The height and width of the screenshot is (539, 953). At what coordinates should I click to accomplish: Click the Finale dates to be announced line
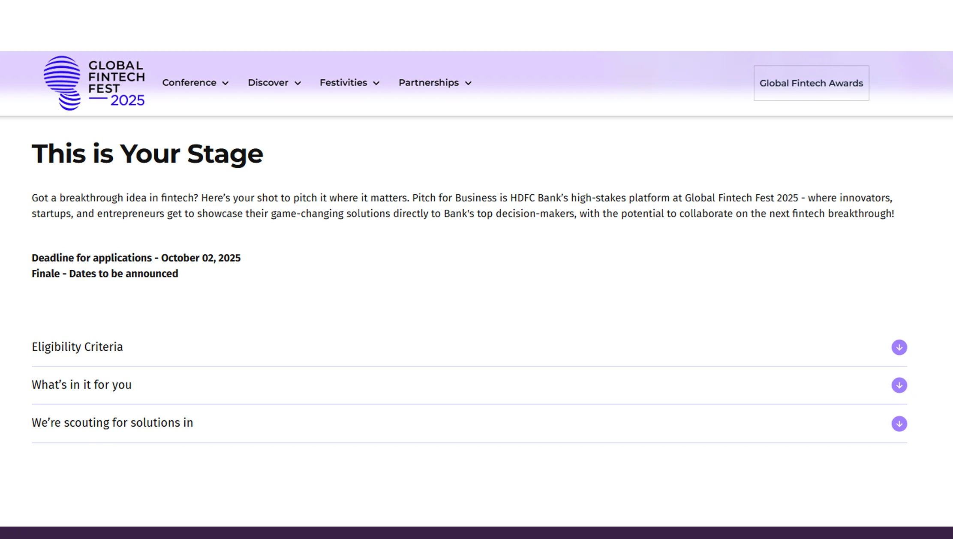(105, 274)
